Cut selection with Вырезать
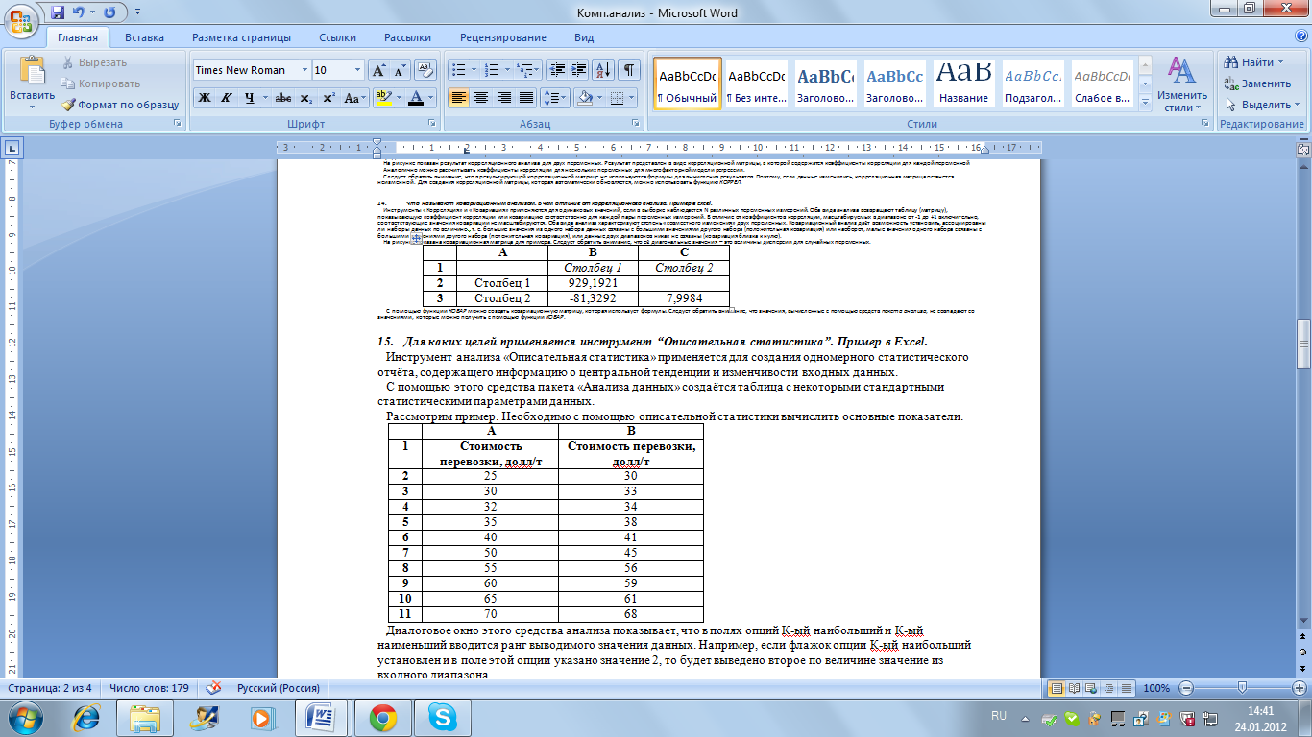This screenshot has height=737, width=1312. point(93,62)
